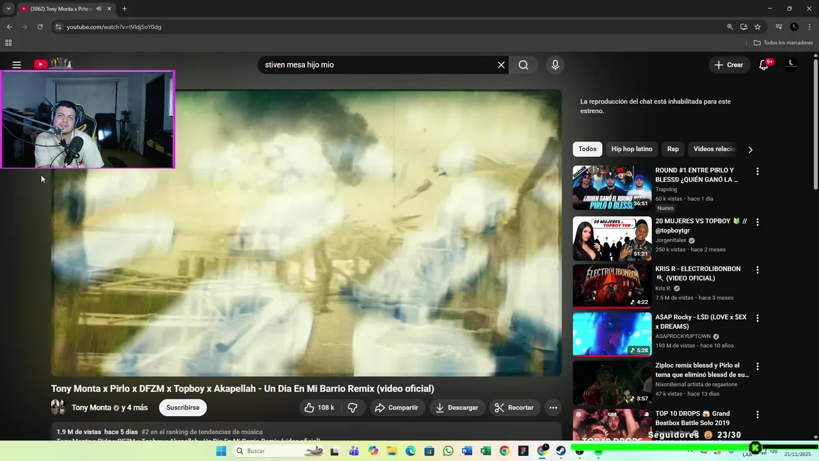Click the search field with 'stiven mesa hijo mio'
The image size is (819, 461).
(378, 65)
